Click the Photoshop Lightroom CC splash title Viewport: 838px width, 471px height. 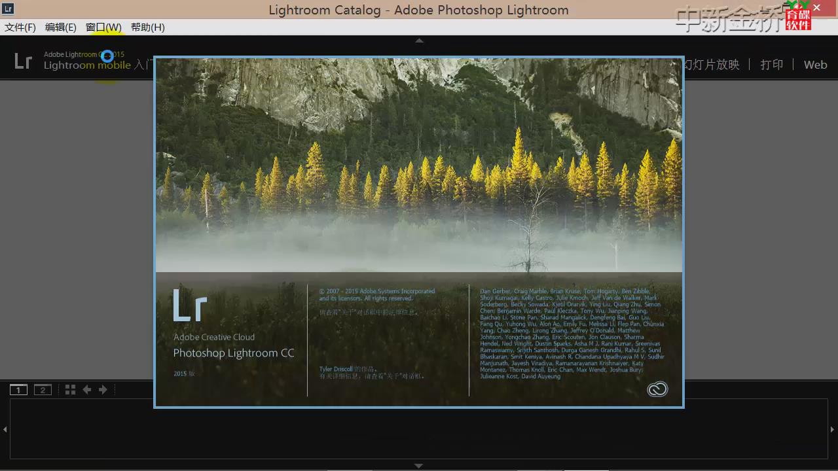234,353
